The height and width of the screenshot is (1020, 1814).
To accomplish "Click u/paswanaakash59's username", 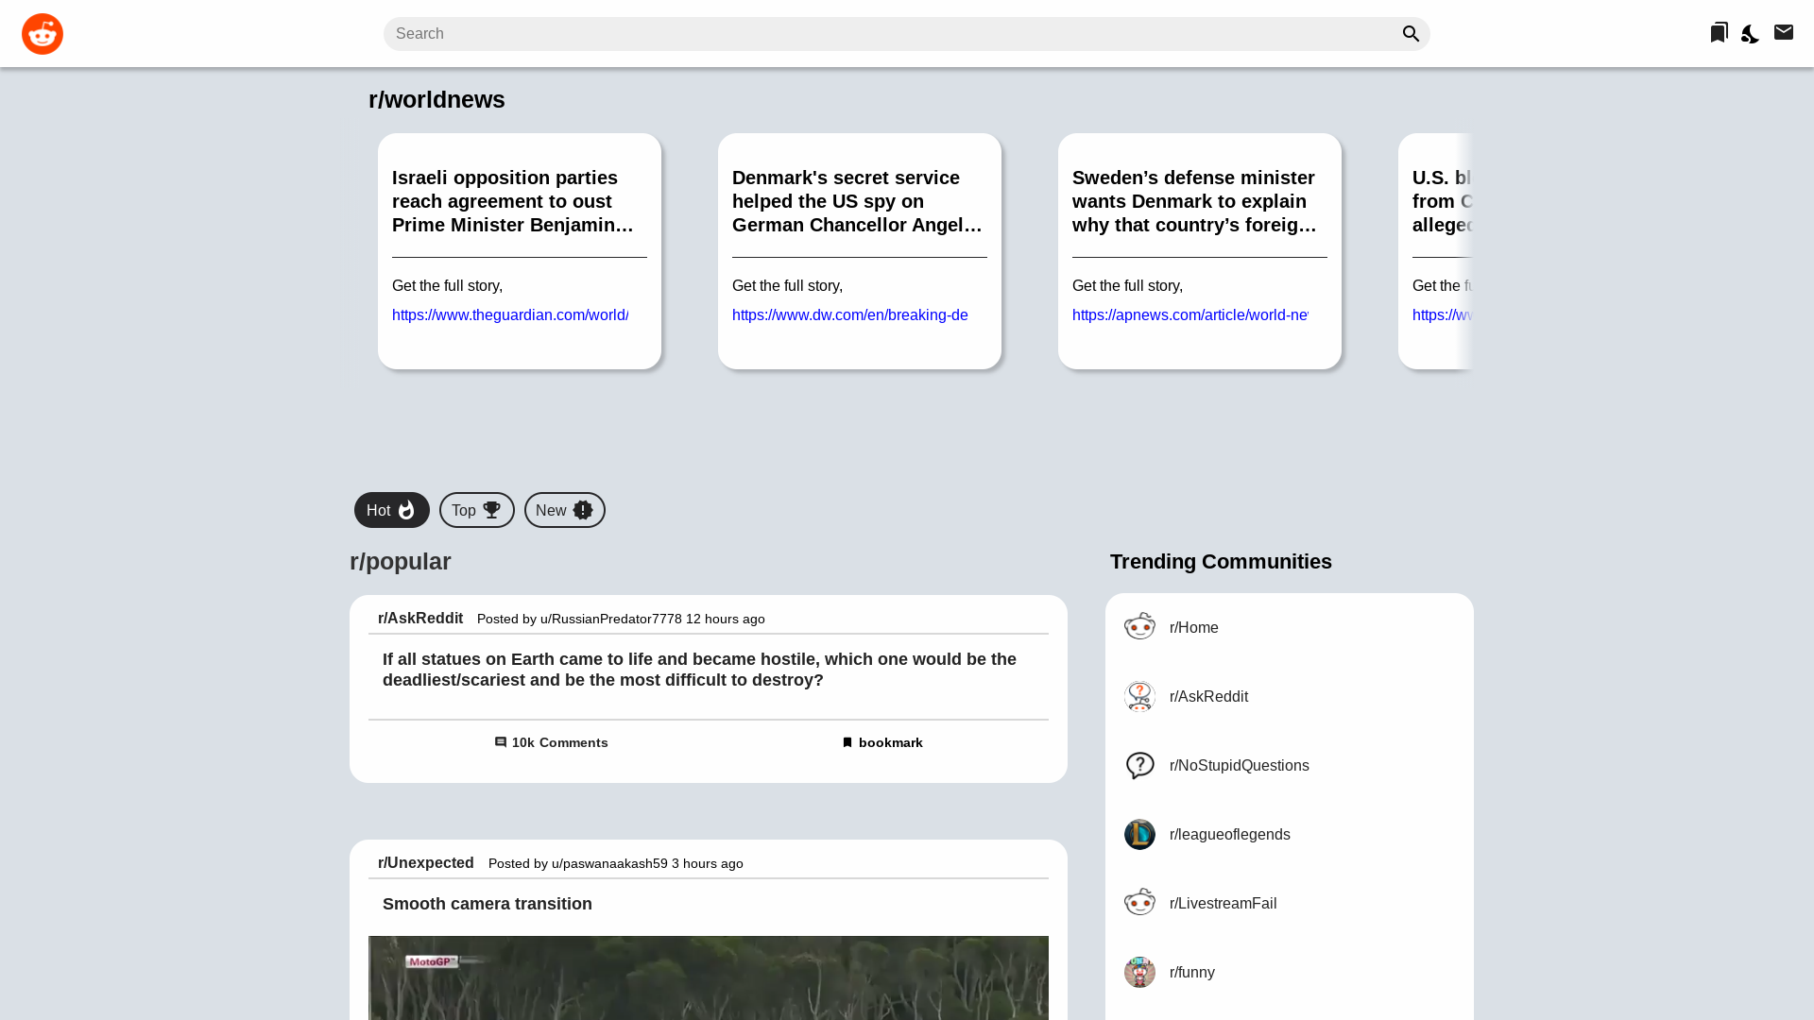I will [x=609, y=863].
